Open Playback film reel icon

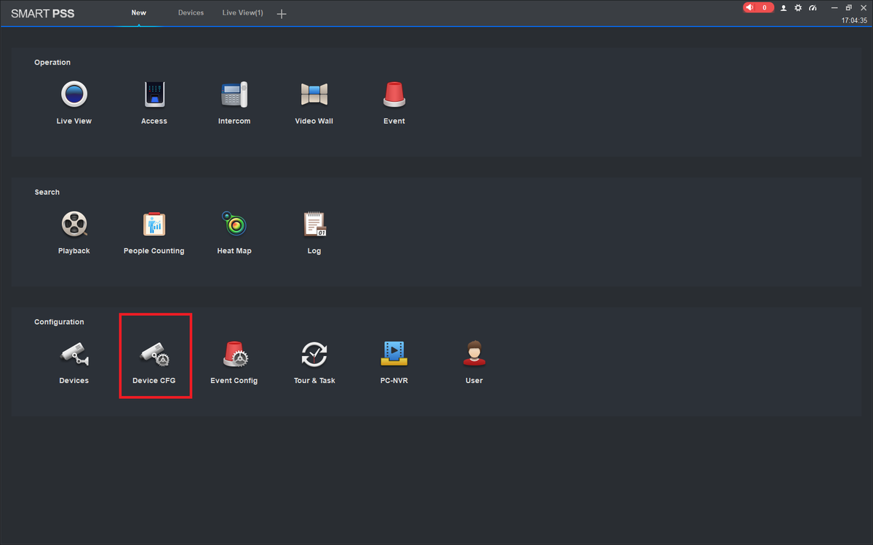click(74, 225)
